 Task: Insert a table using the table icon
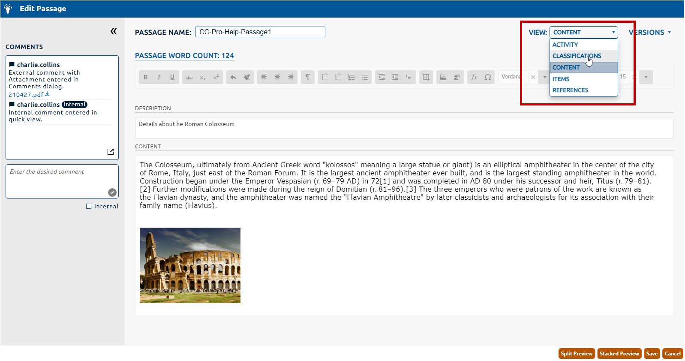pyautogui.click(x=426, y=77)
